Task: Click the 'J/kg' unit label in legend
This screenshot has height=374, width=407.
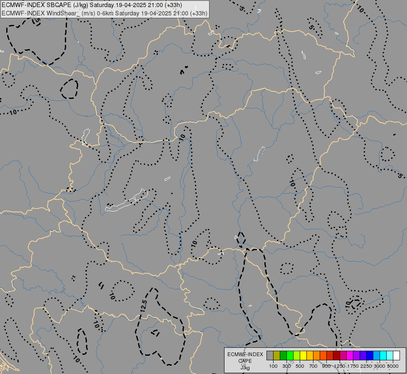Action: (x=245, y=368)
